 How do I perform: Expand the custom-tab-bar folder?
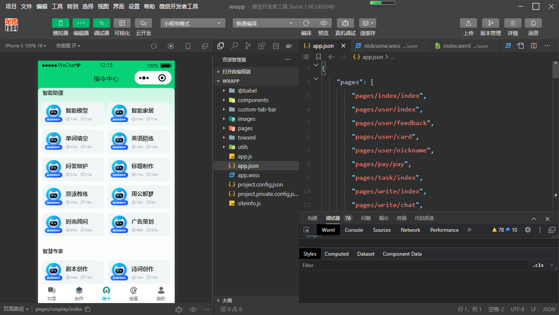click(x=256, y=109)
